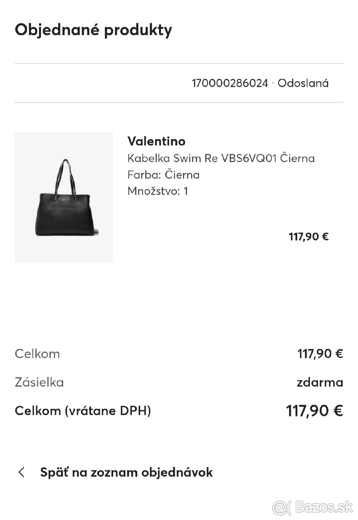Click the product name Kabelka Swim Re VBS6VQ01 Čierna
The height and width of the screenshot is (520, 358).
[x=221, y=158]
